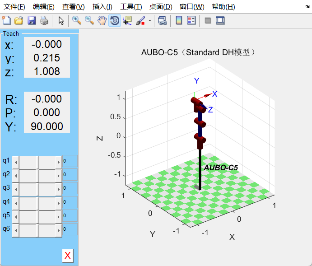Activate the Zoom Out magnifier
312x266 pixels.
[x=89, y=20]
